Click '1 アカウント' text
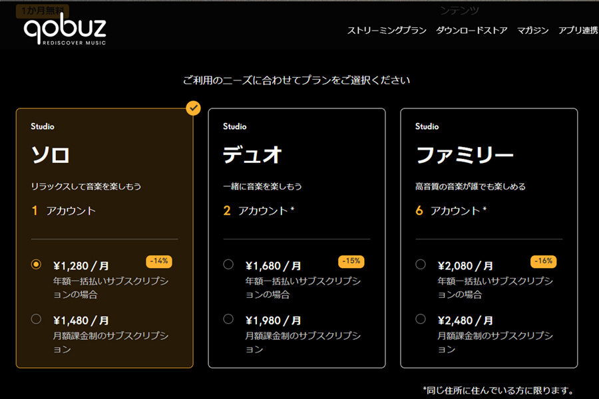The height and width of the screenshot is (399, 599). coord(63,211)
